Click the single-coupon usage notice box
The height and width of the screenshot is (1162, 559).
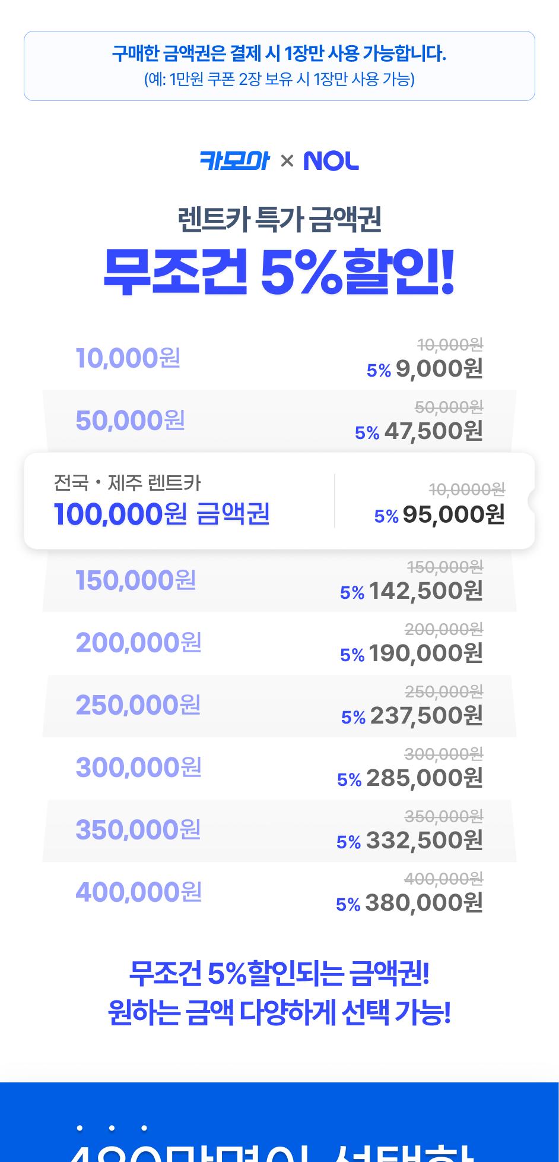279,66
